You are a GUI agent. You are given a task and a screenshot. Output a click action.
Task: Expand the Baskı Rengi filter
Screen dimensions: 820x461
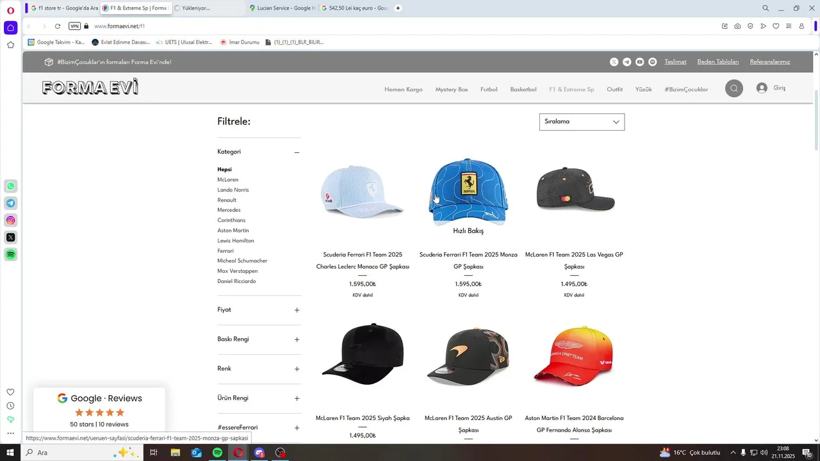click(297, 339)
